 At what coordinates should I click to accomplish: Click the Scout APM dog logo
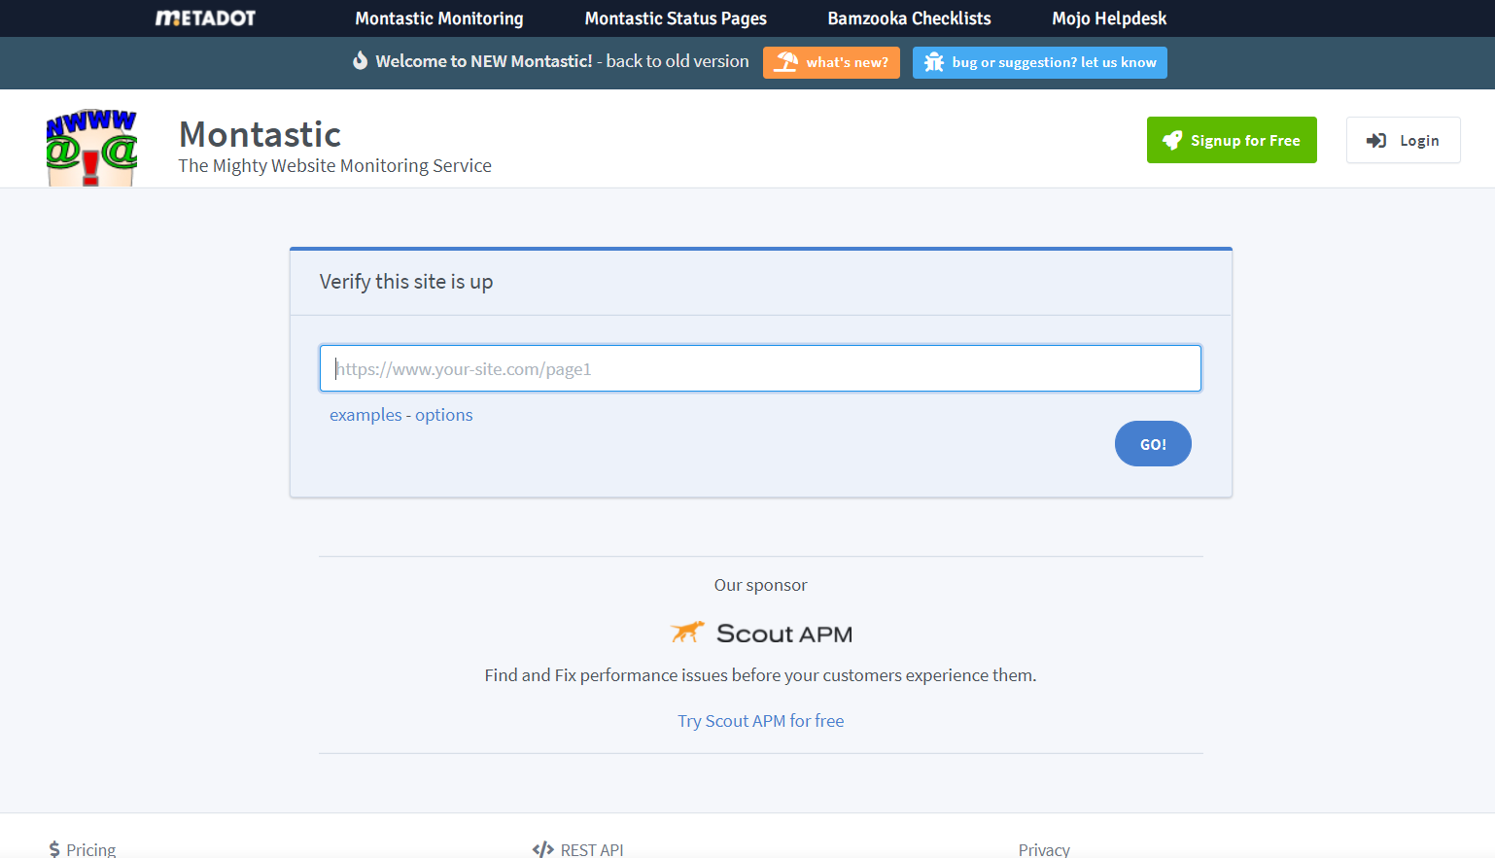click(x=687, y=633)
